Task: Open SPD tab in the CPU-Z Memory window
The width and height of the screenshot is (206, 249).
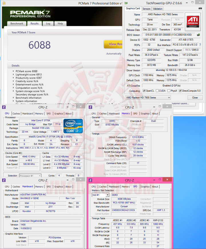Action: [135, 113]
